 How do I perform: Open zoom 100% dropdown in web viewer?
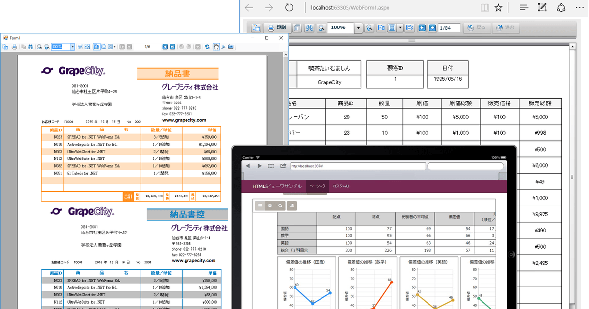tap(358, 28)
